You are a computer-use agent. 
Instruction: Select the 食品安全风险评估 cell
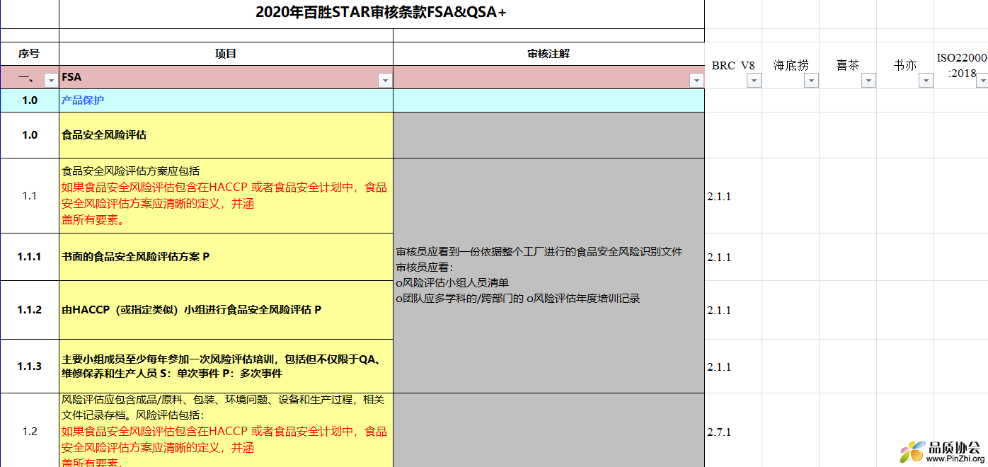pyautogui.click(x=226, y=135)
